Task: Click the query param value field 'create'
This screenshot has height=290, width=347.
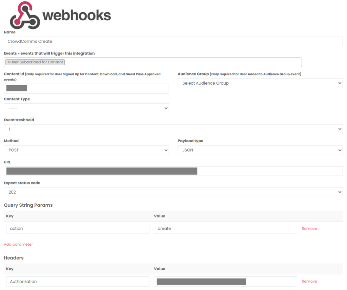Action: 225,229
